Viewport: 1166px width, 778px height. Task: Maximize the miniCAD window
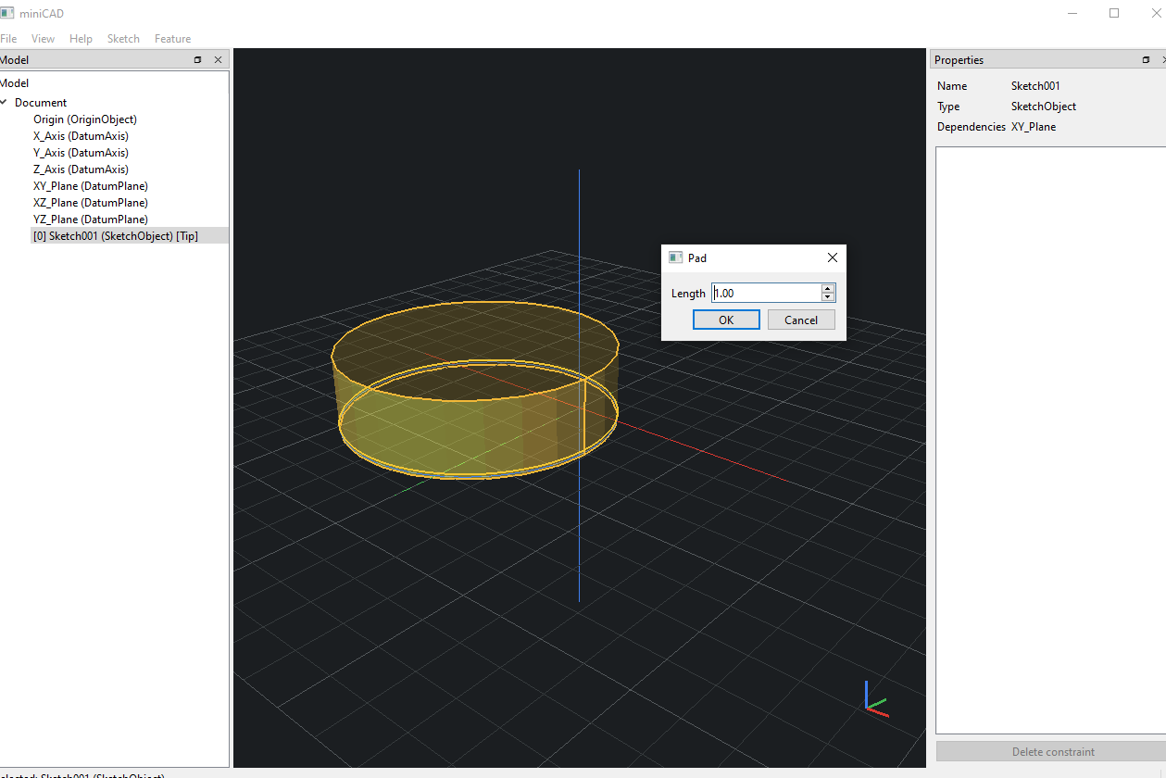coord(1114,13)
